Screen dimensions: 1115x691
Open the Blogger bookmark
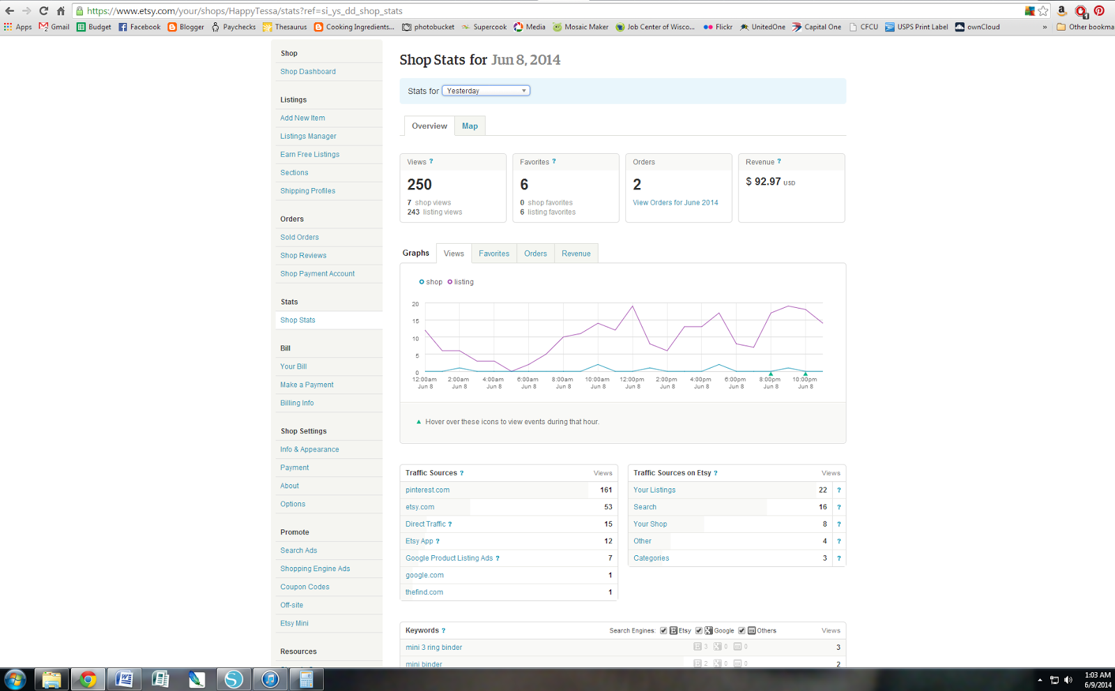click(186, 27)
